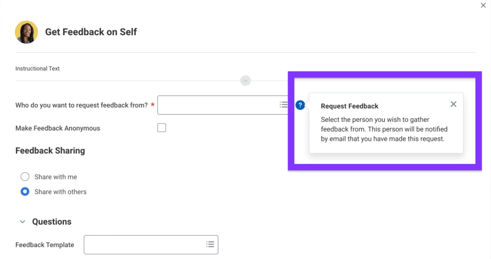Click the Questions section heading
The height and width of the screenshot is (259, 491).
(52, 222)
